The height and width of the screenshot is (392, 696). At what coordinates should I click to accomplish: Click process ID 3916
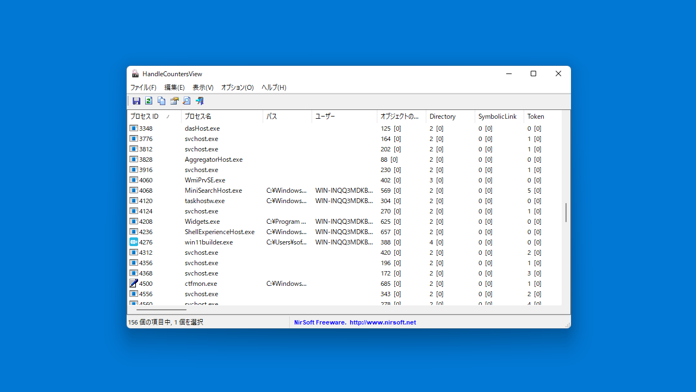coord(146,170)
